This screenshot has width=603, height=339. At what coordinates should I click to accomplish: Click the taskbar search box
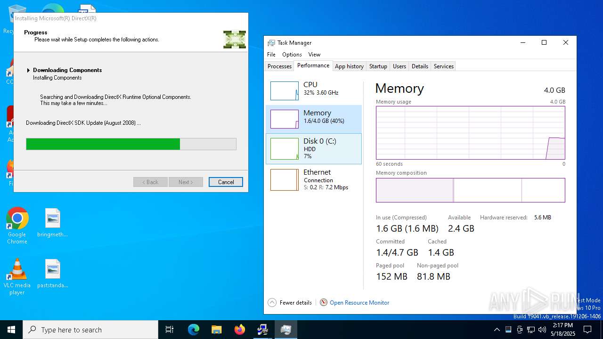[90, 330]
